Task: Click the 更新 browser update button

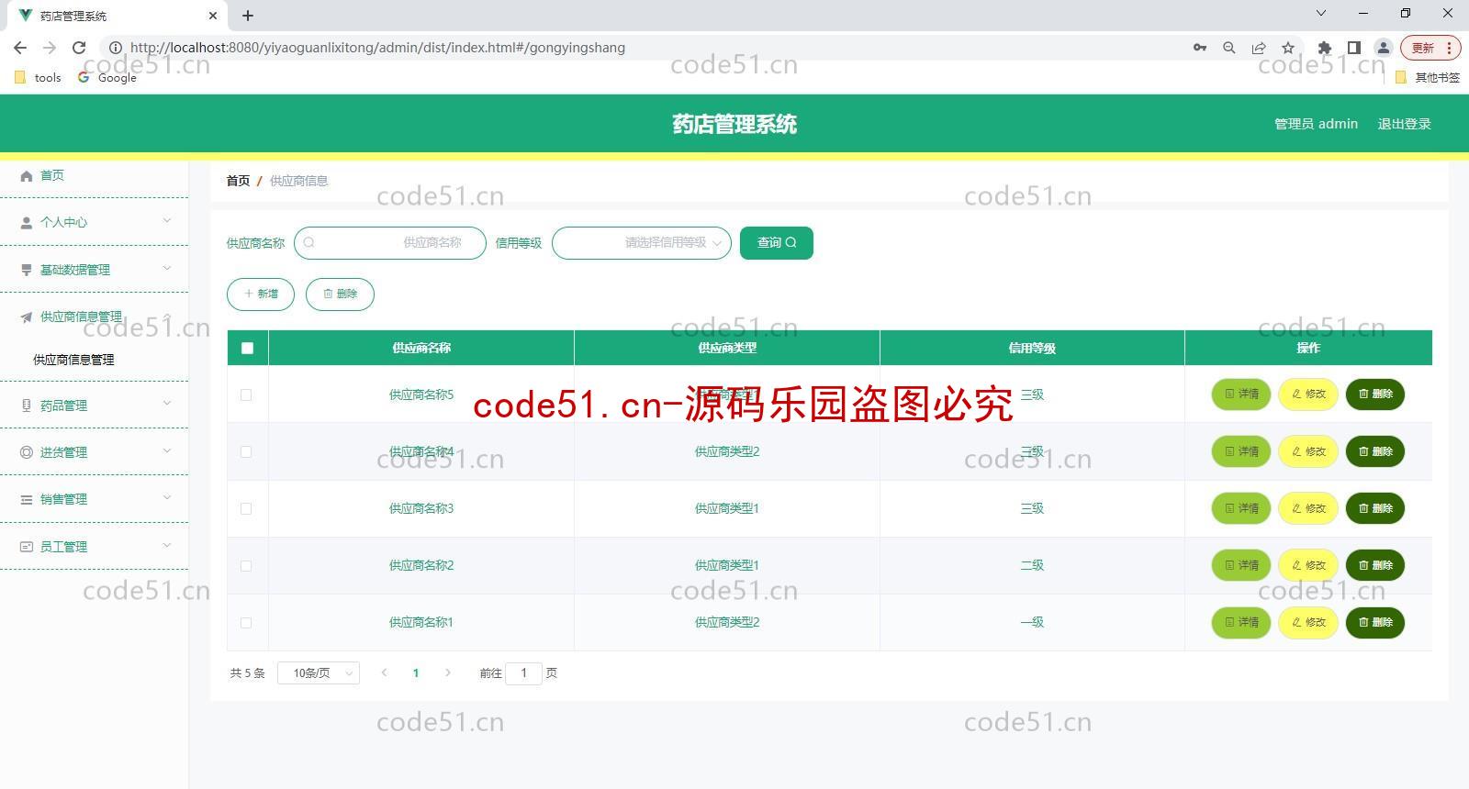Action: 1430,48
